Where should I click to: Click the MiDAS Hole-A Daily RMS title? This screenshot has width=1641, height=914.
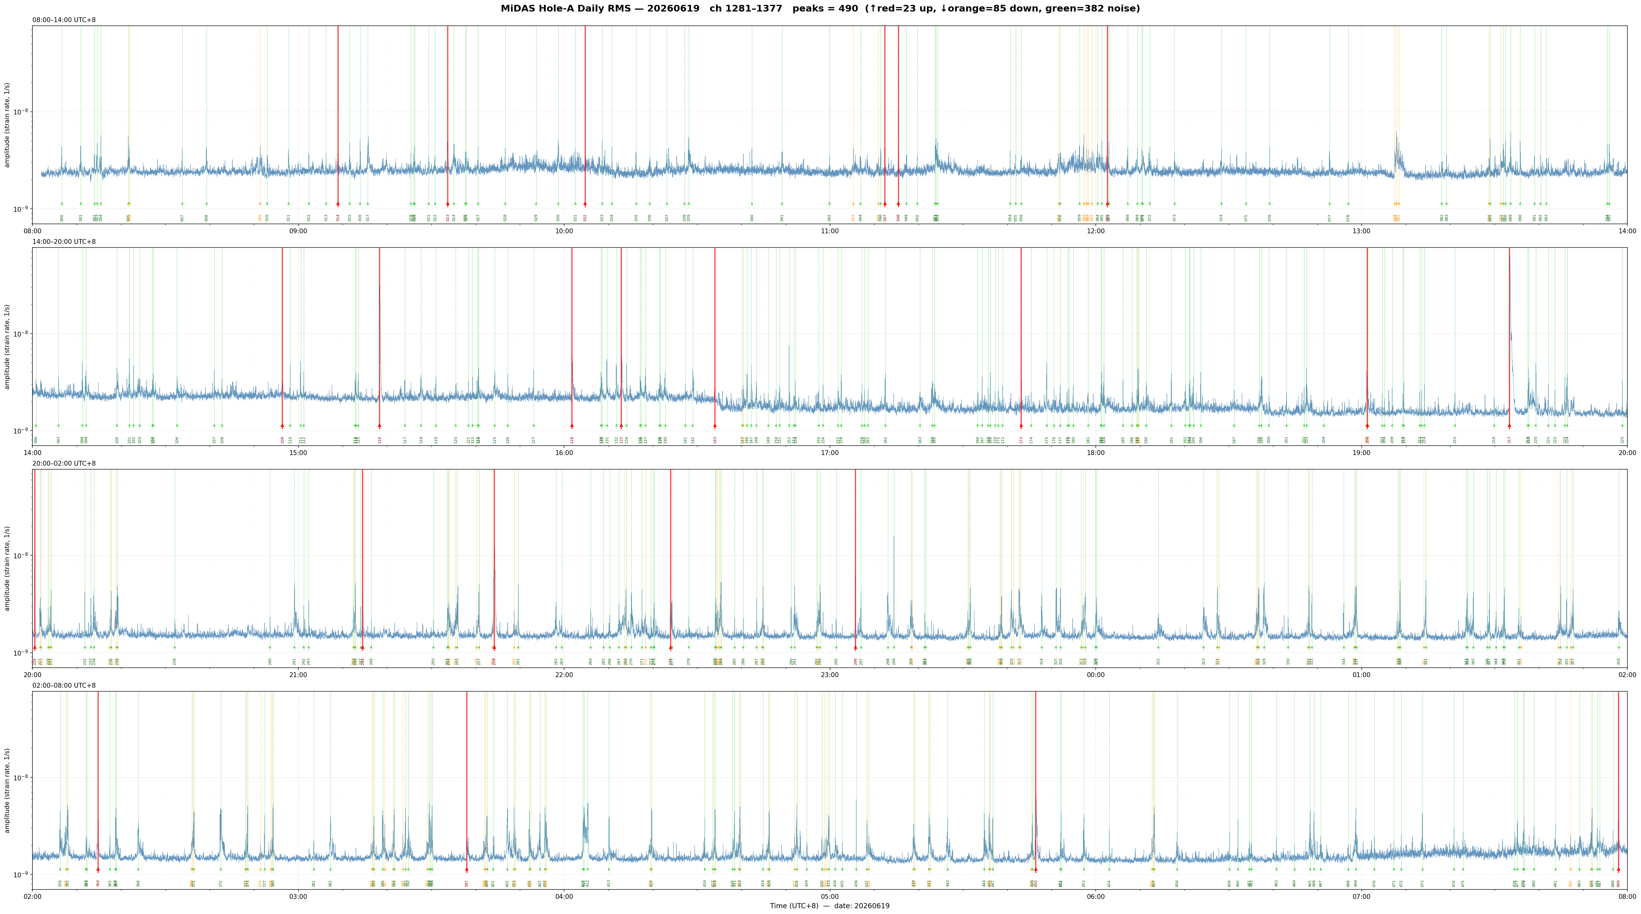tap(820, 8)
